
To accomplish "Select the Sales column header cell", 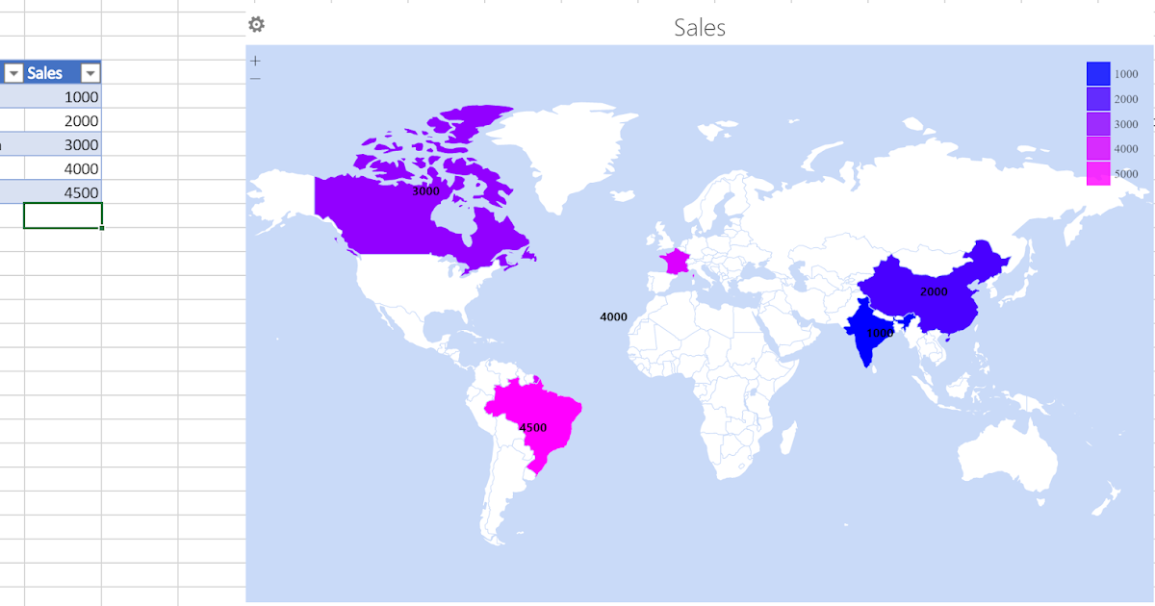I will [46, 72].
